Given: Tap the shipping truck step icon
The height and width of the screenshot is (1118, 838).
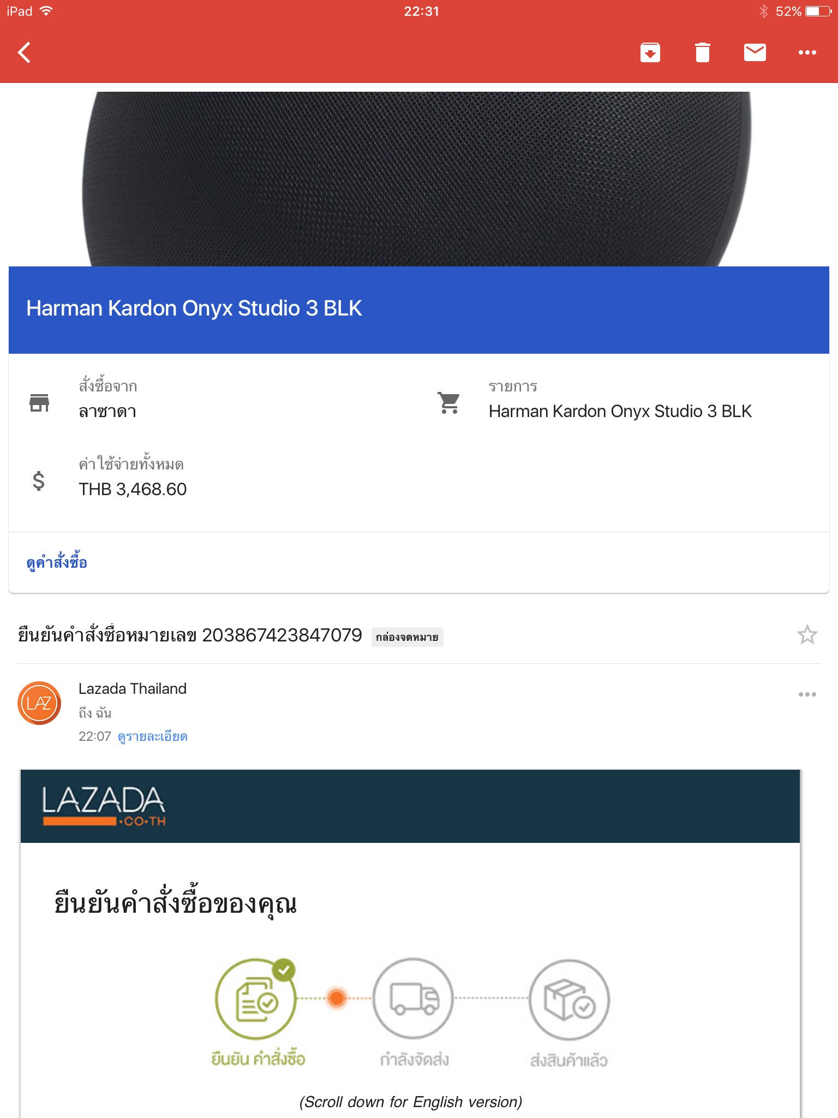Looking at the screenshot, I should (414, 998).
